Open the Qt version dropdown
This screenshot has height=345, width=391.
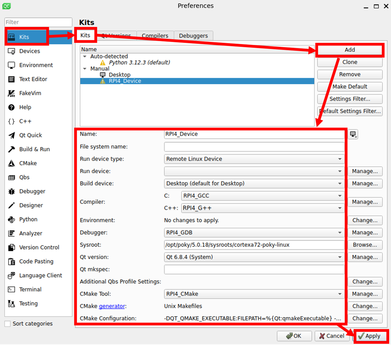point(254,257)
